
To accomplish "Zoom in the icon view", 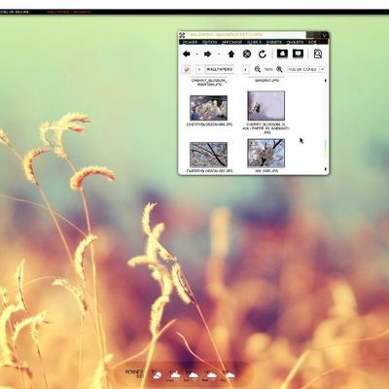I will pos(279,69).
